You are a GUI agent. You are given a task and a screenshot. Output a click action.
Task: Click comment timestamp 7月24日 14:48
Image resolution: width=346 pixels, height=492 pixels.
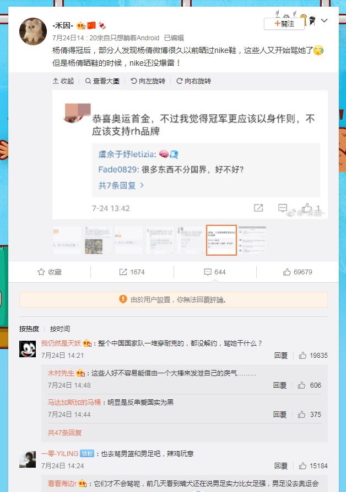tap(69, 385)
